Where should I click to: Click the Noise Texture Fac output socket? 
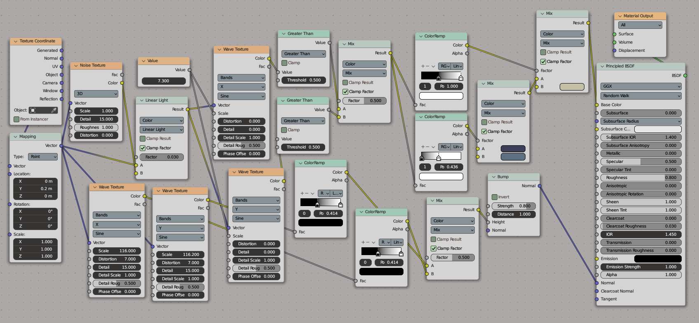tap(122, 75)
